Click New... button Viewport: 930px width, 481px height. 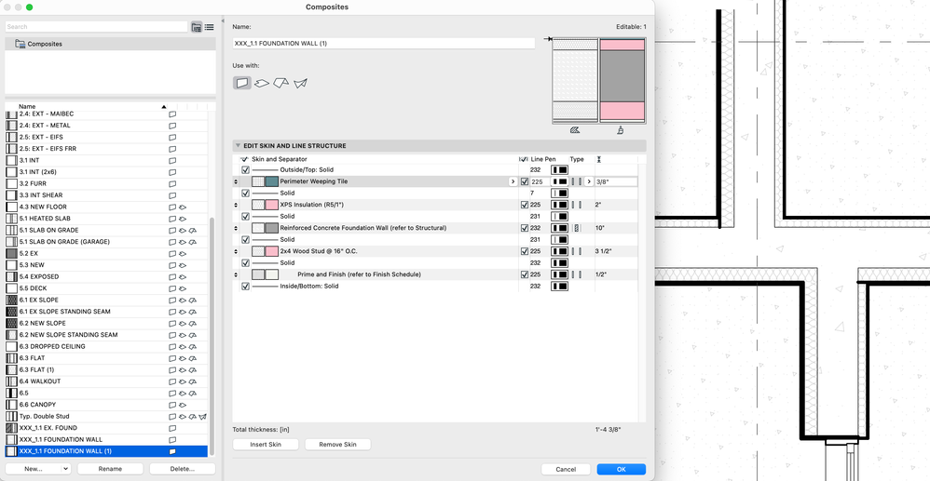coord(33,469)
